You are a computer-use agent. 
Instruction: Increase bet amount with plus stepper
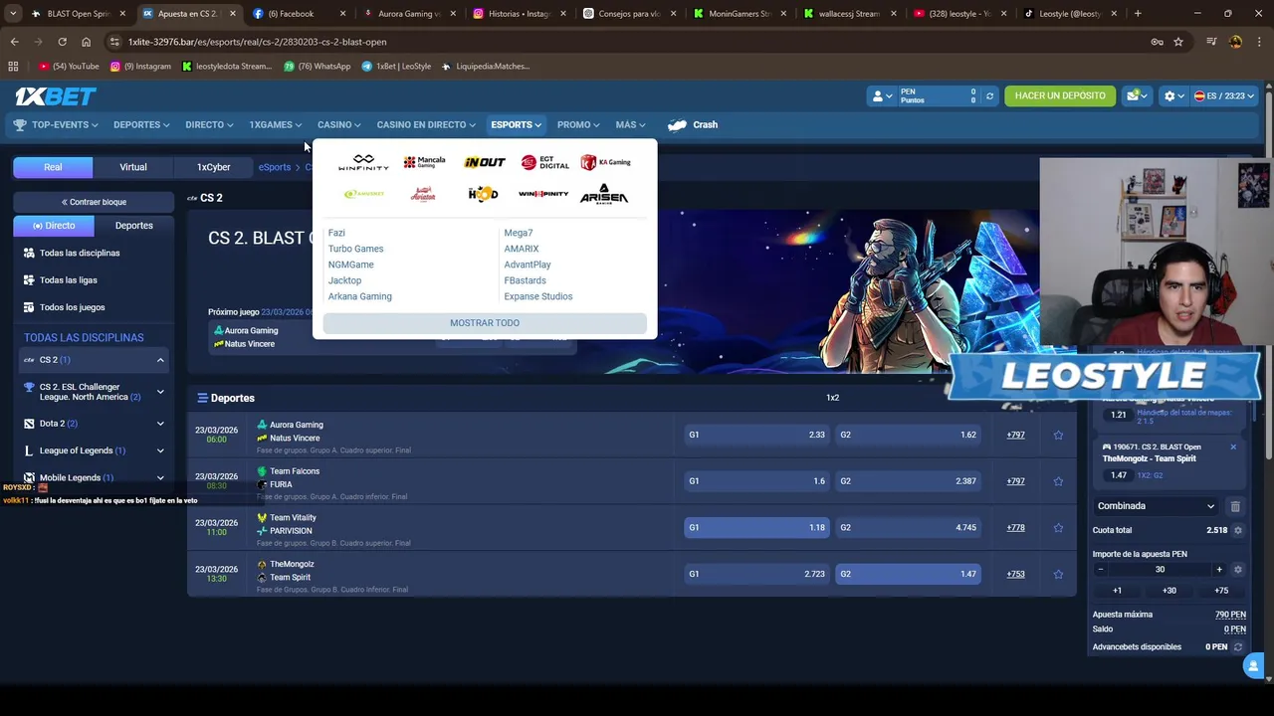[x=1219, y=570]
